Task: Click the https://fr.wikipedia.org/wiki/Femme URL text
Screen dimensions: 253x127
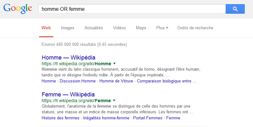Action: 76,101
